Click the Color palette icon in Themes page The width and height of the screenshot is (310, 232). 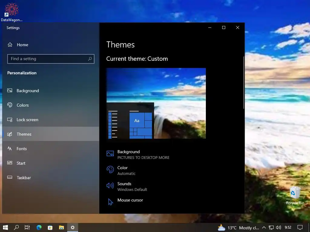[x=110, y=169]
